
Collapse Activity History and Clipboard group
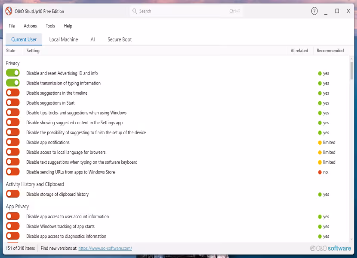point(35,184)
